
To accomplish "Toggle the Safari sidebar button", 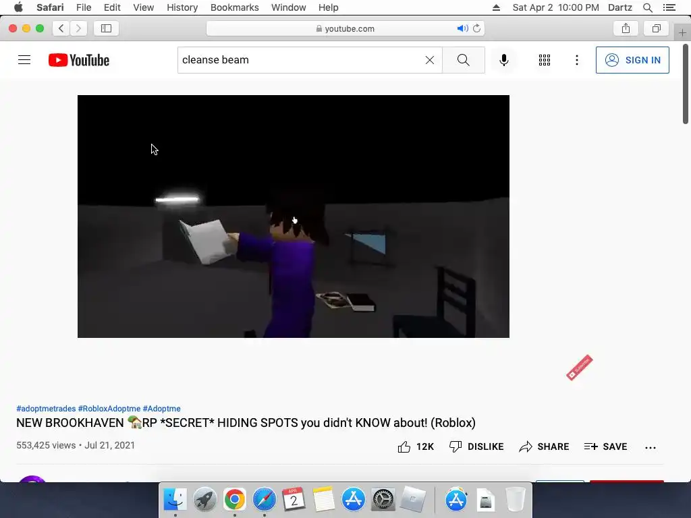I will [x=106, y=28].
